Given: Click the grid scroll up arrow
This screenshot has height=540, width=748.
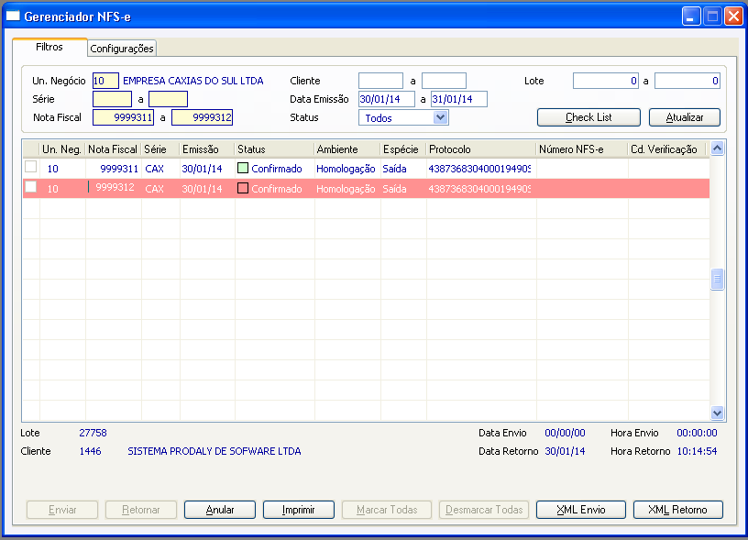Looking at the screenshot, I should (717, 149).
